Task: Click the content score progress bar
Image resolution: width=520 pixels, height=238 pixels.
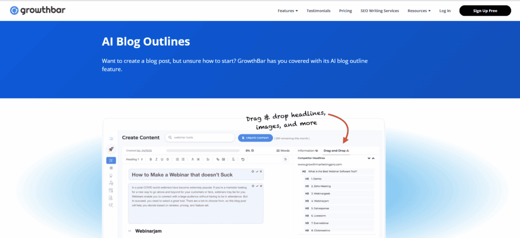Action: [204, 151]
